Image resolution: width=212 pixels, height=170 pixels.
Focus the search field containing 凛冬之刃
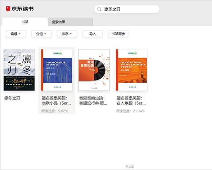[127, 9]
